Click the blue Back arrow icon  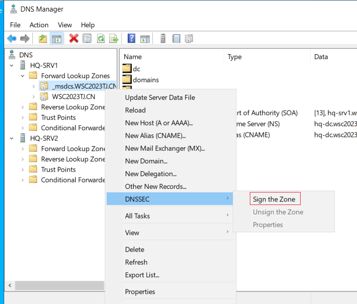coord(12,38)
